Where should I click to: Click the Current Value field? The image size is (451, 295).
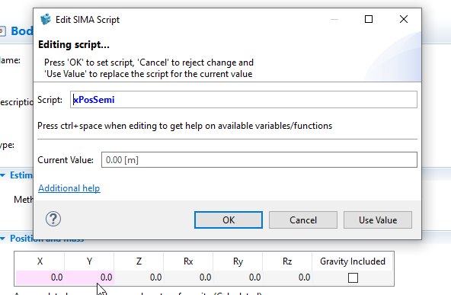pos(259,160)
